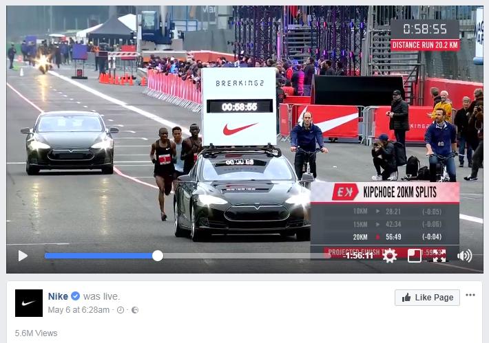
Task: Open the post options ellipsis menu
Action: tap(470, 295)
